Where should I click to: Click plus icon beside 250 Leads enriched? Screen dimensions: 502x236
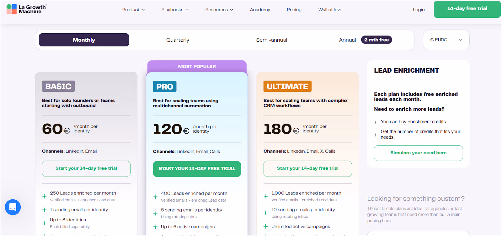45,197
